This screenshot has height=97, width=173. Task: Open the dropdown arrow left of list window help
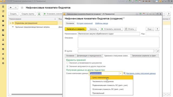tap(164, 14)
